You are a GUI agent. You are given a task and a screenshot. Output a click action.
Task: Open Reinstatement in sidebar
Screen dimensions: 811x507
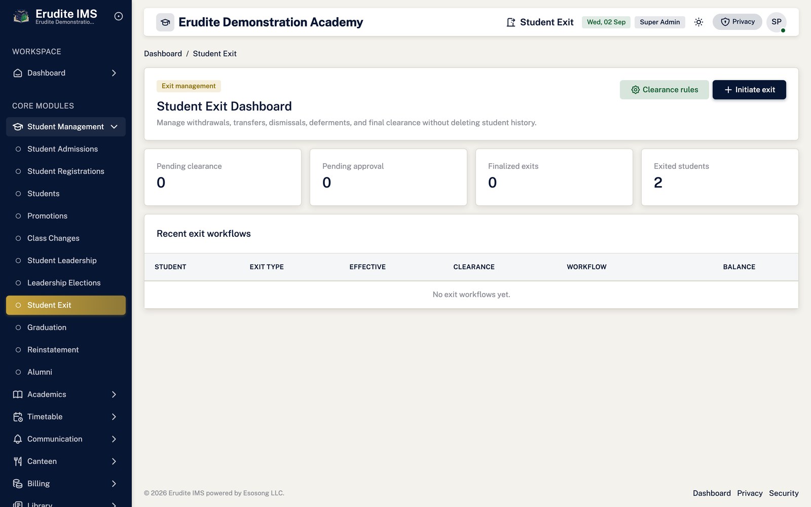66,350
